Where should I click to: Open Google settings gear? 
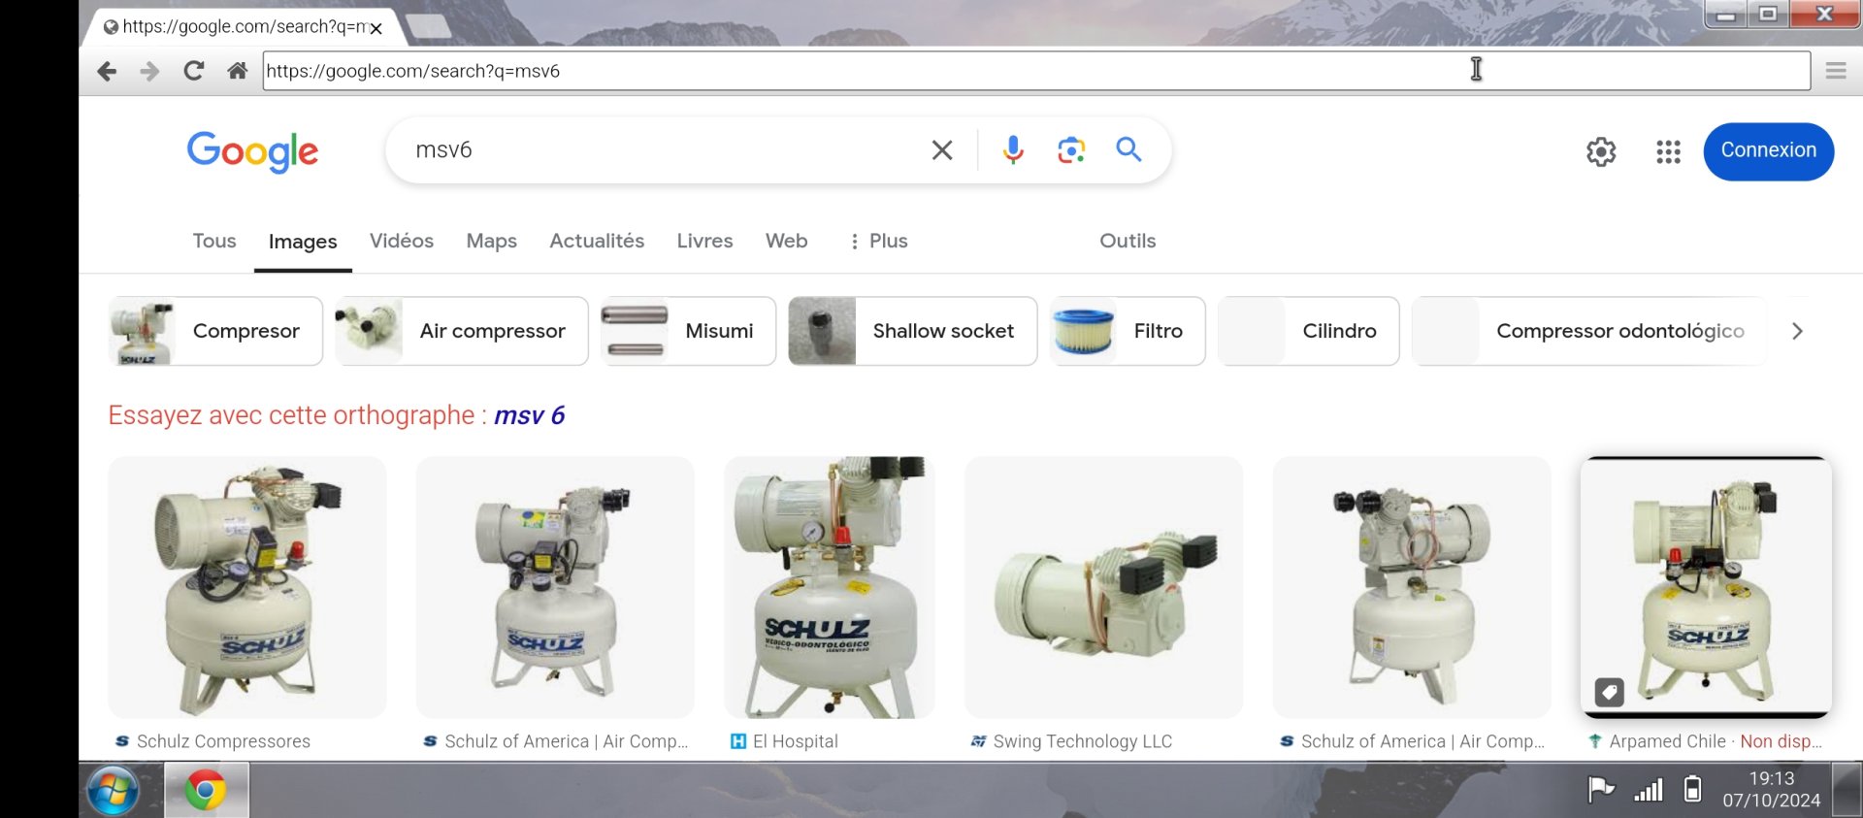[1601, 151]
